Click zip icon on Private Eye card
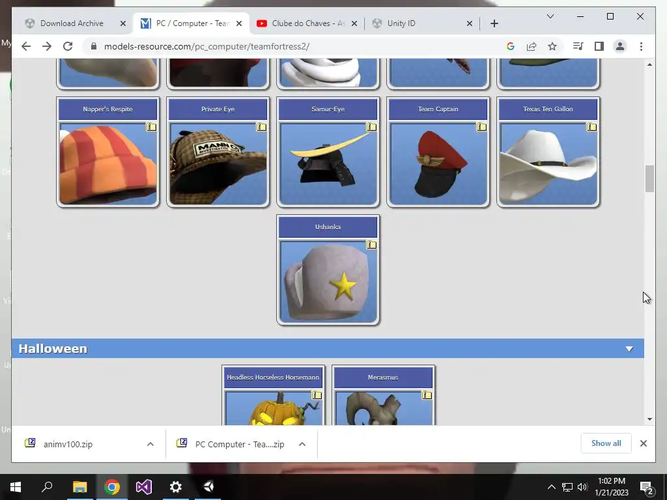This screenshot has height=500, width=667. pos(262,127)
